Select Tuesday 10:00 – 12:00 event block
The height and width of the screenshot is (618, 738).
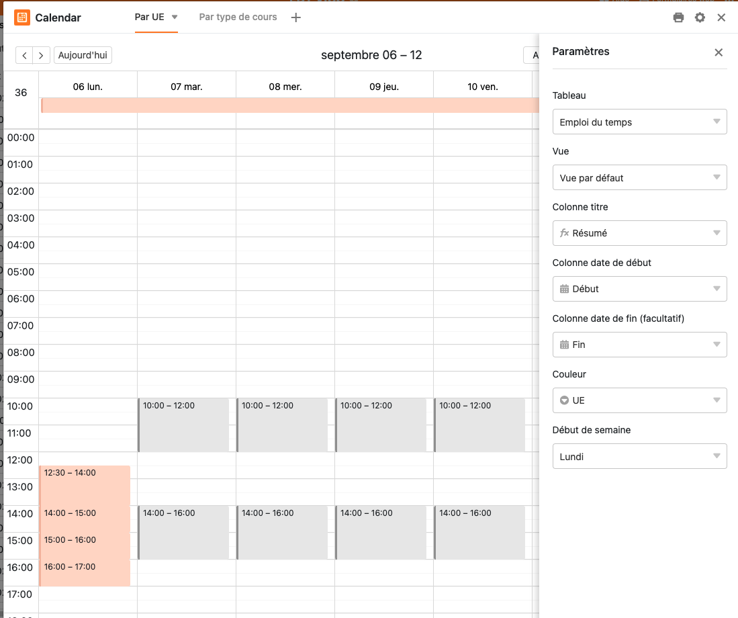(183, 425)
